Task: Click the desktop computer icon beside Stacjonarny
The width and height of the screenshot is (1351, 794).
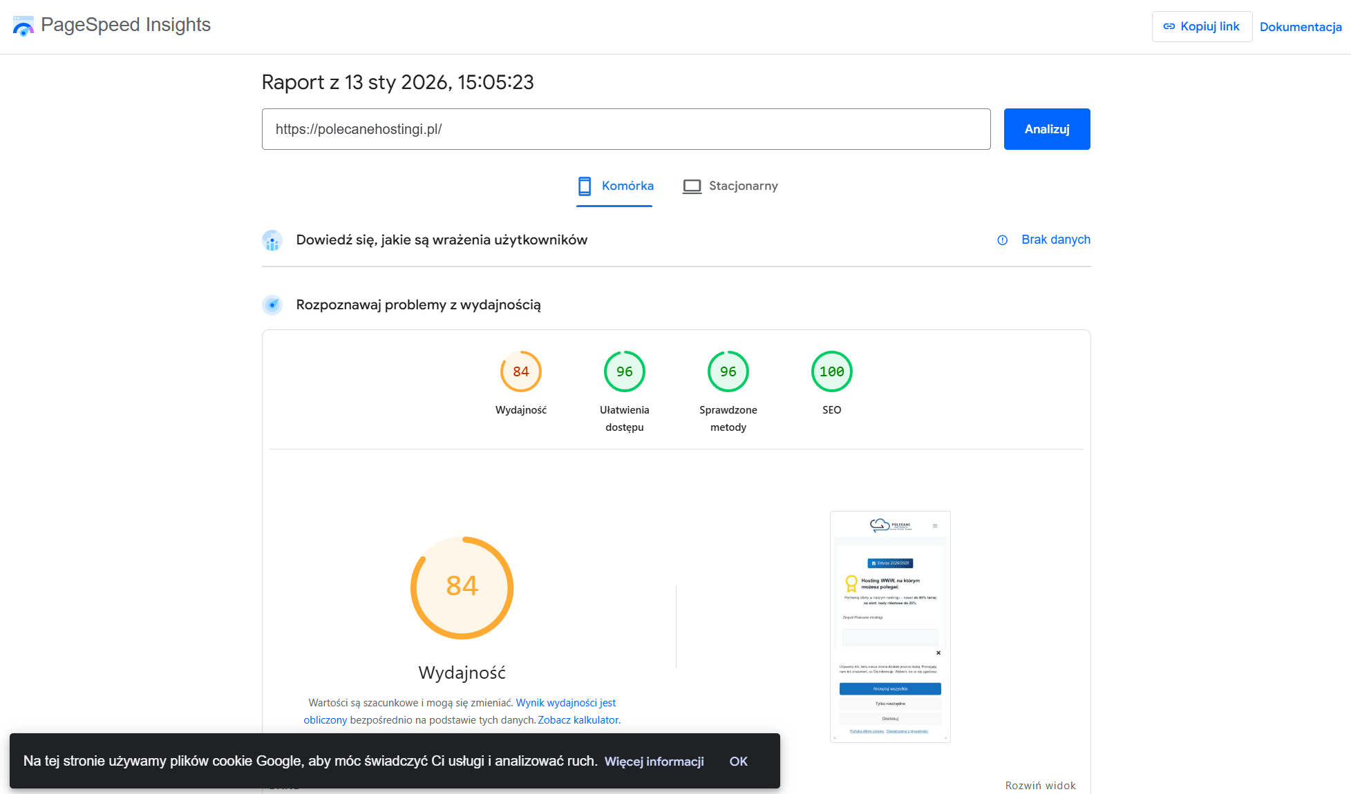Action: click(692, 186)
